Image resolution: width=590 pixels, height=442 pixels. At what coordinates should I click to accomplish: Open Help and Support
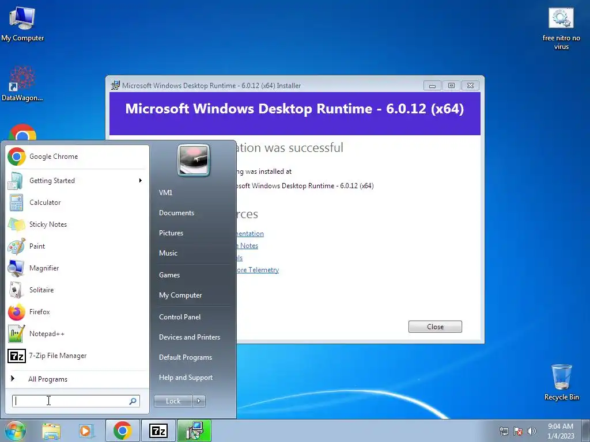click(x=186, y=378)
